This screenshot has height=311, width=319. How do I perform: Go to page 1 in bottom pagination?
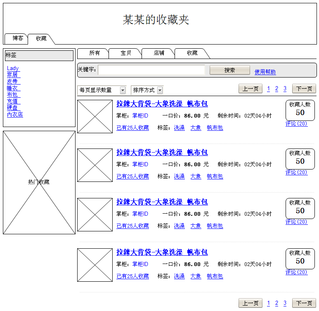pos(269,303)
